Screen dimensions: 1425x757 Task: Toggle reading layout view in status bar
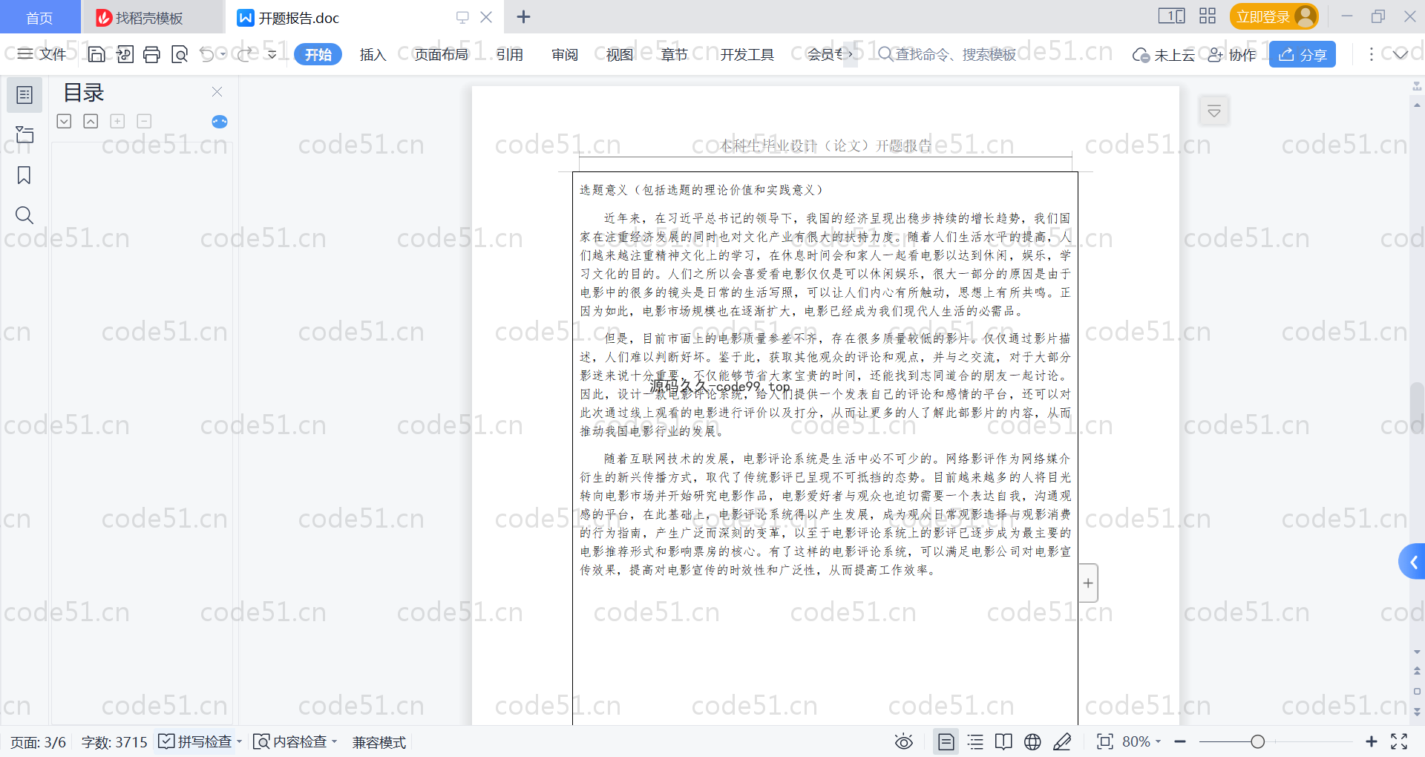click(1003, 741)
